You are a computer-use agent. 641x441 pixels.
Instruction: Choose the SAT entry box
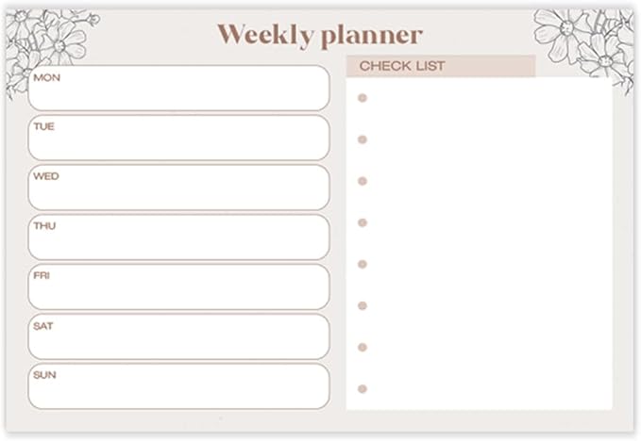(178, 336)
